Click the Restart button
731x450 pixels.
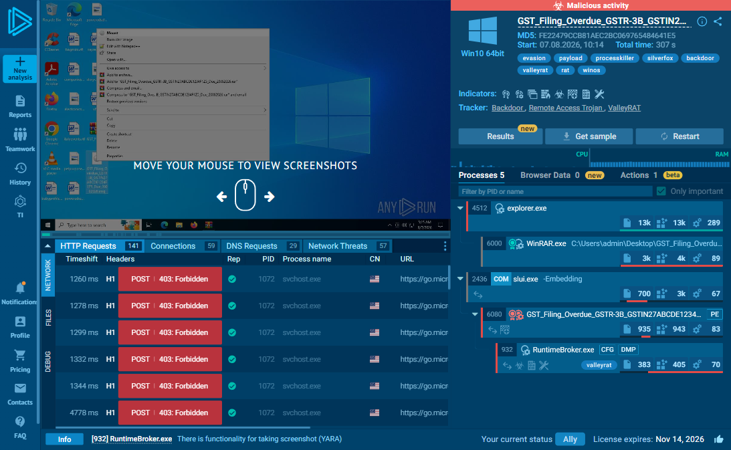tap(680, 136)
